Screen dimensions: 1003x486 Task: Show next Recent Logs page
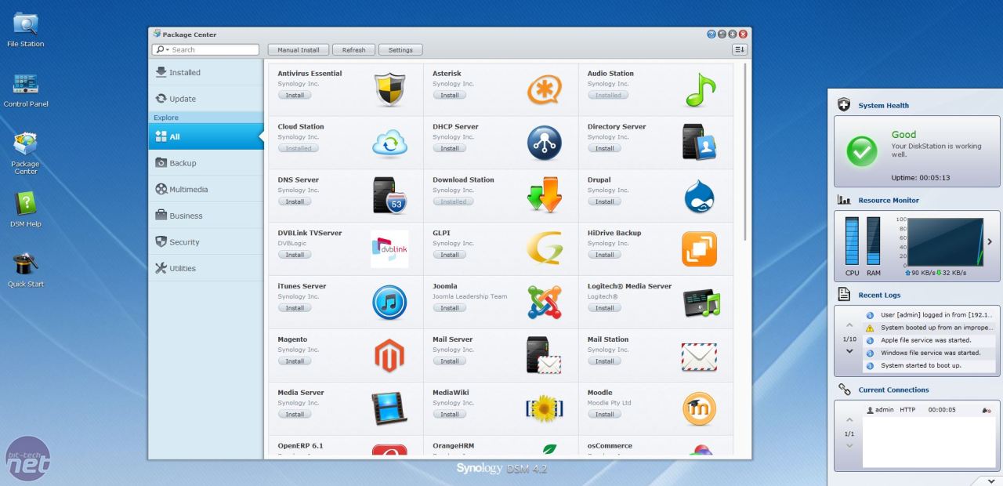pos(849,351)
